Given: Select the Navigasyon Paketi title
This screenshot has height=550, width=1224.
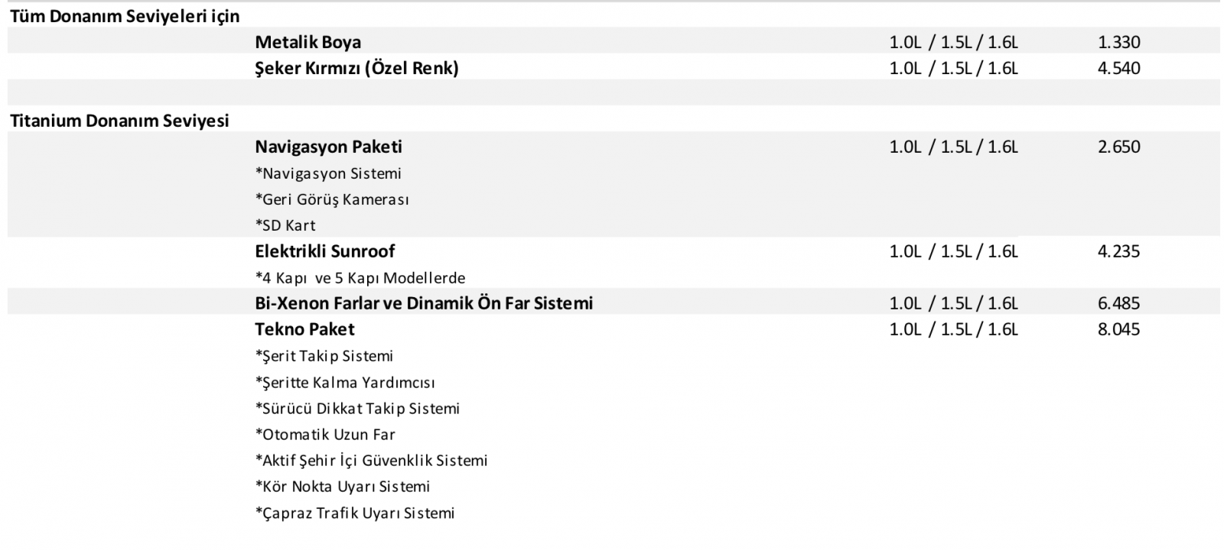Looking at the screenshot, I should [328, 147].
